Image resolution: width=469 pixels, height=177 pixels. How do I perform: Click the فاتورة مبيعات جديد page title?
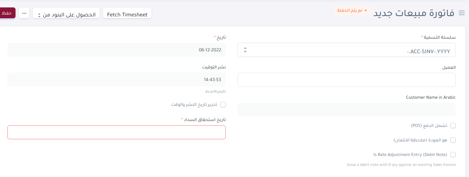click(414, 13)
